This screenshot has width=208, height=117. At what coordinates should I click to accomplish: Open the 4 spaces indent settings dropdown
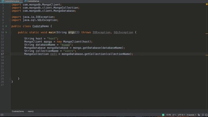pyautogui.click(x=191, y=115)
